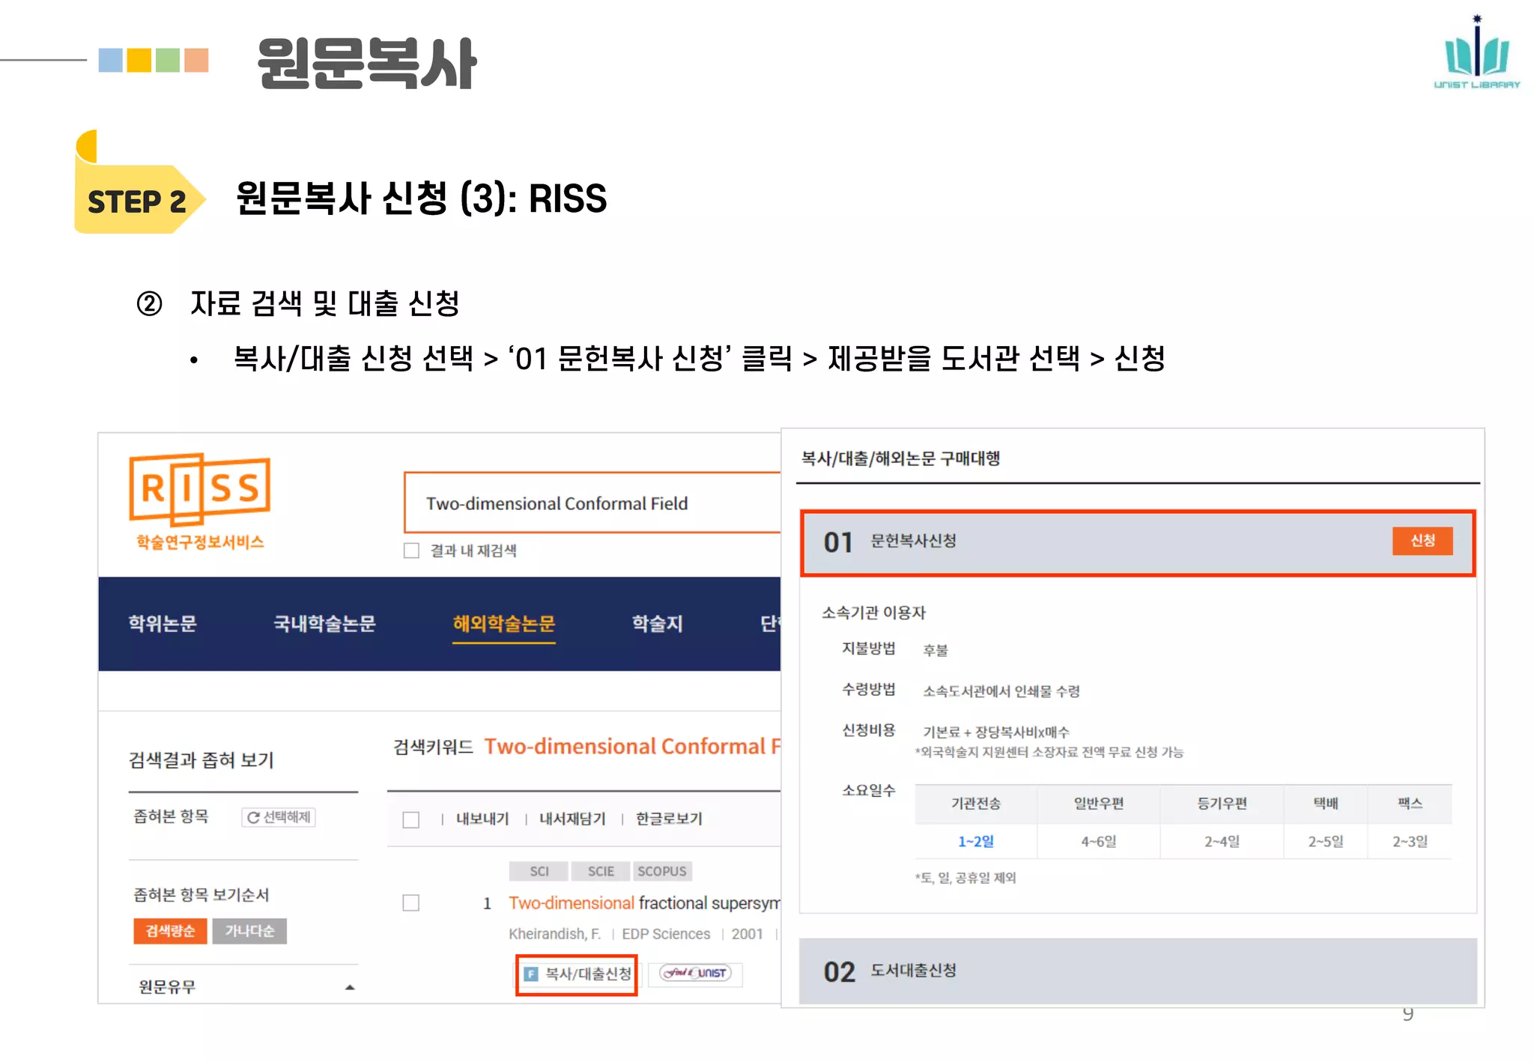
Task: Switch to the 해외학술논문 tab
Action: (503, 623)
